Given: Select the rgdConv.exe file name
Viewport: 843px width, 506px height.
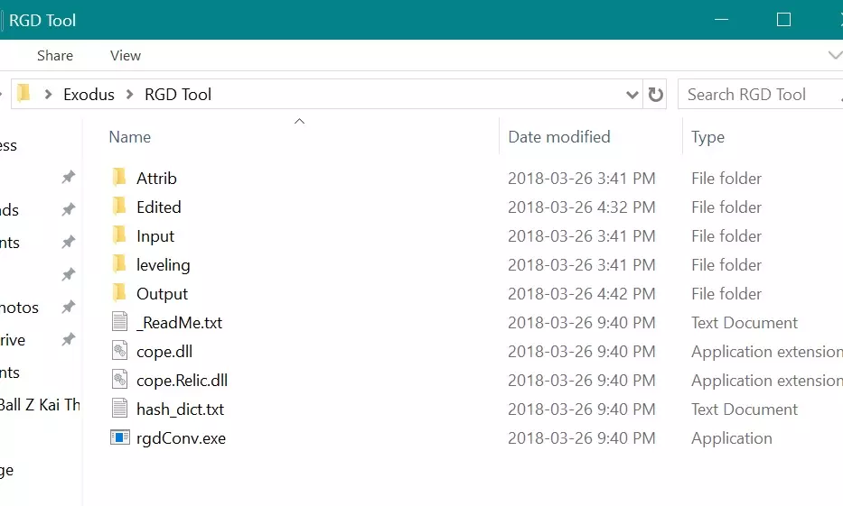Looking at the screenshot, I should 181,438.
